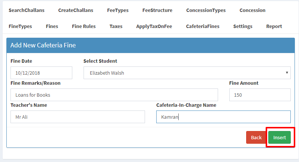
Task: Switch to the Fine Rules tab
Action: click(84, 26)
